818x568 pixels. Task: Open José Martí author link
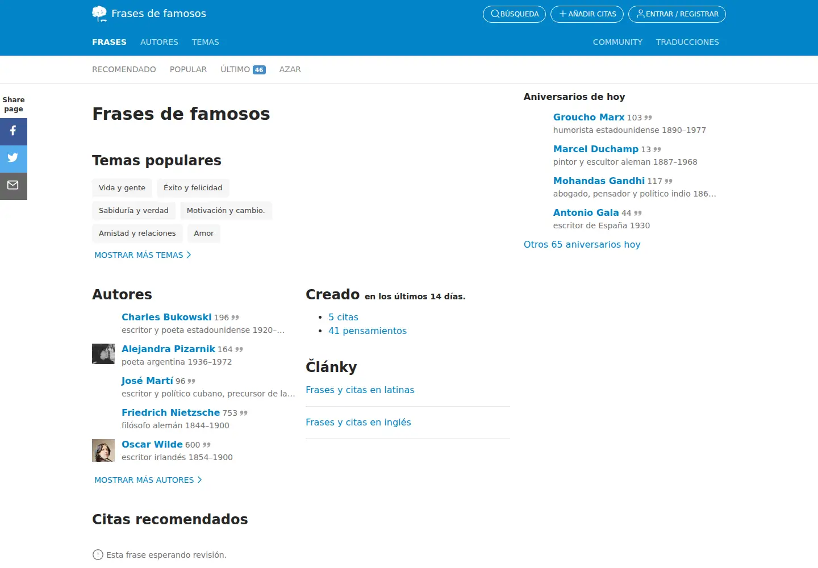point(147,381)
